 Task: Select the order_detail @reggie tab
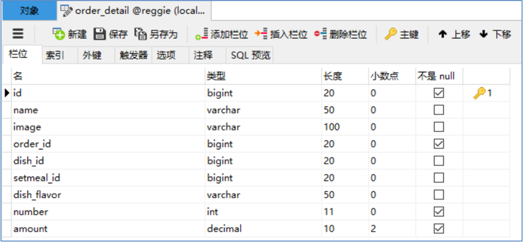coord(134,11)
